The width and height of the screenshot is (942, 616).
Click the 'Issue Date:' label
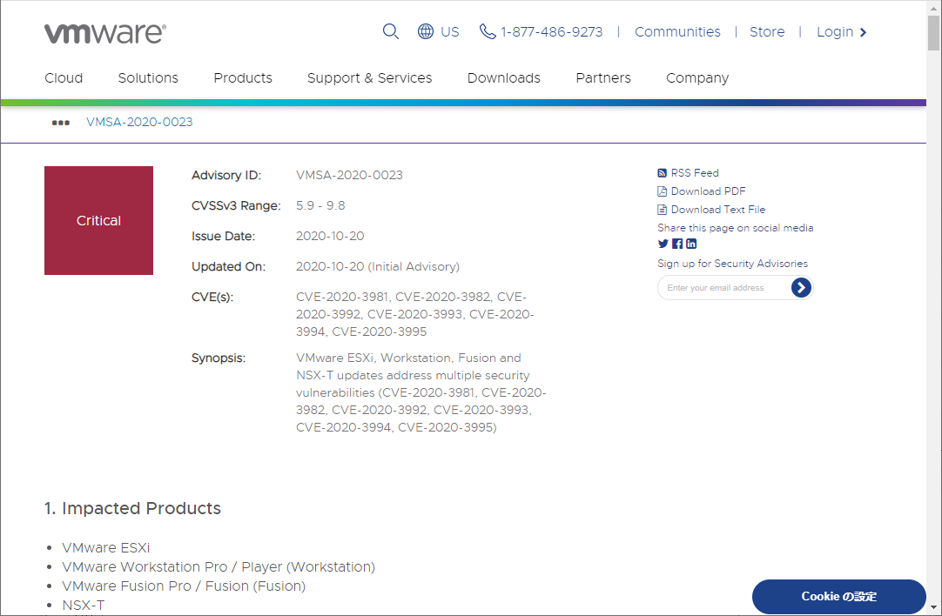[x=223, y=236]
